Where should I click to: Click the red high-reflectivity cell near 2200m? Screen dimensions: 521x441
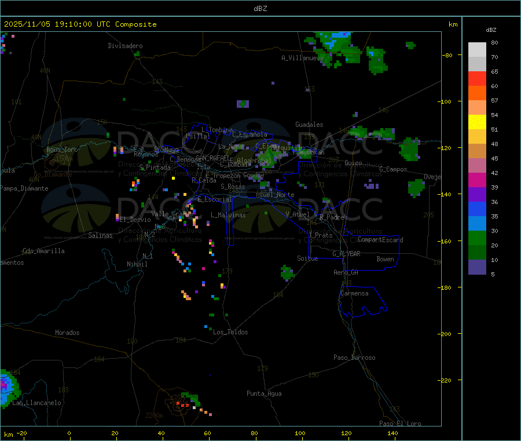tap(182, 404)
